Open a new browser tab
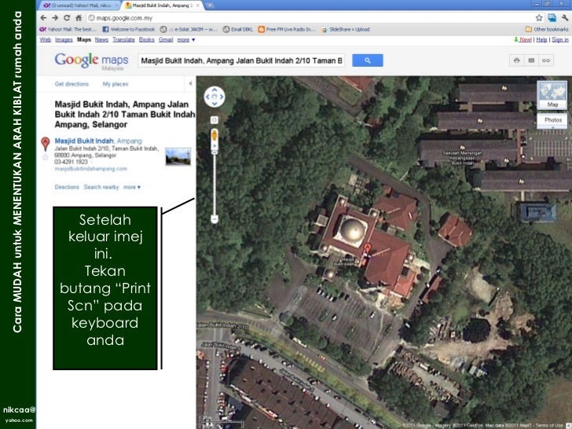 (210, 5)
